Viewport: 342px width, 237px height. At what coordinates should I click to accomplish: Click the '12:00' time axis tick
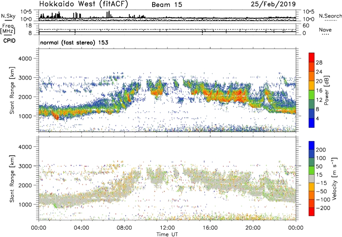167,228
